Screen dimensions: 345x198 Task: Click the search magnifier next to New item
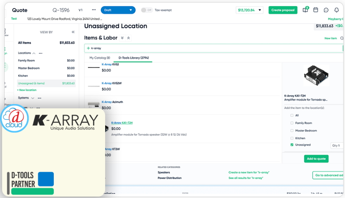pyautogui.click(x=342, y=38)
